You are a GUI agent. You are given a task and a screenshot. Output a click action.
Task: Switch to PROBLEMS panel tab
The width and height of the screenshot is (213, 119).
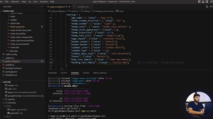[x=53, y=73]
